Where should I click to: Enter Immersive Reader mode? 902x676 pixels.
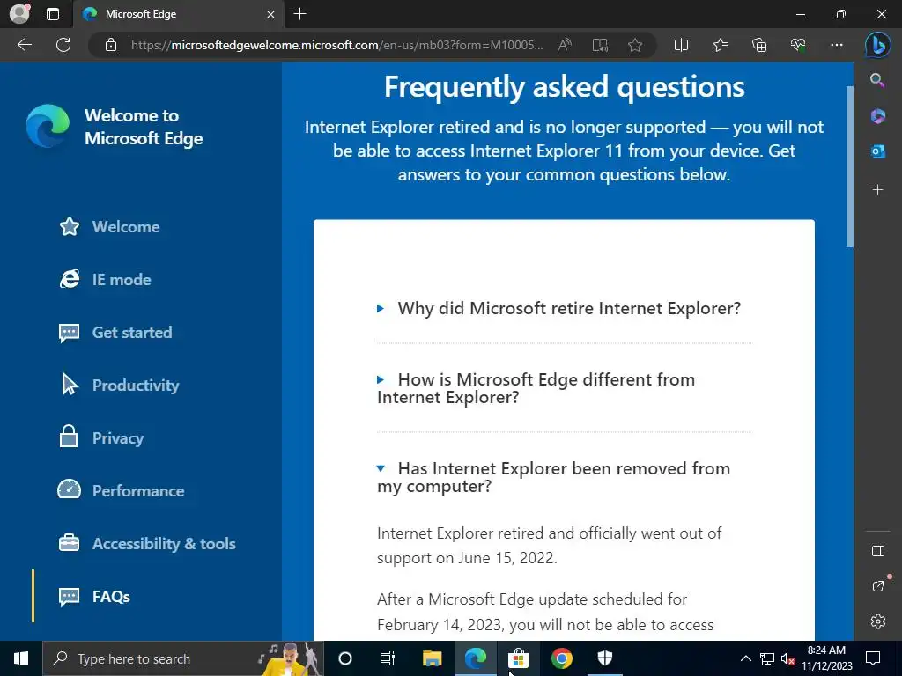[x=600, y=45]
